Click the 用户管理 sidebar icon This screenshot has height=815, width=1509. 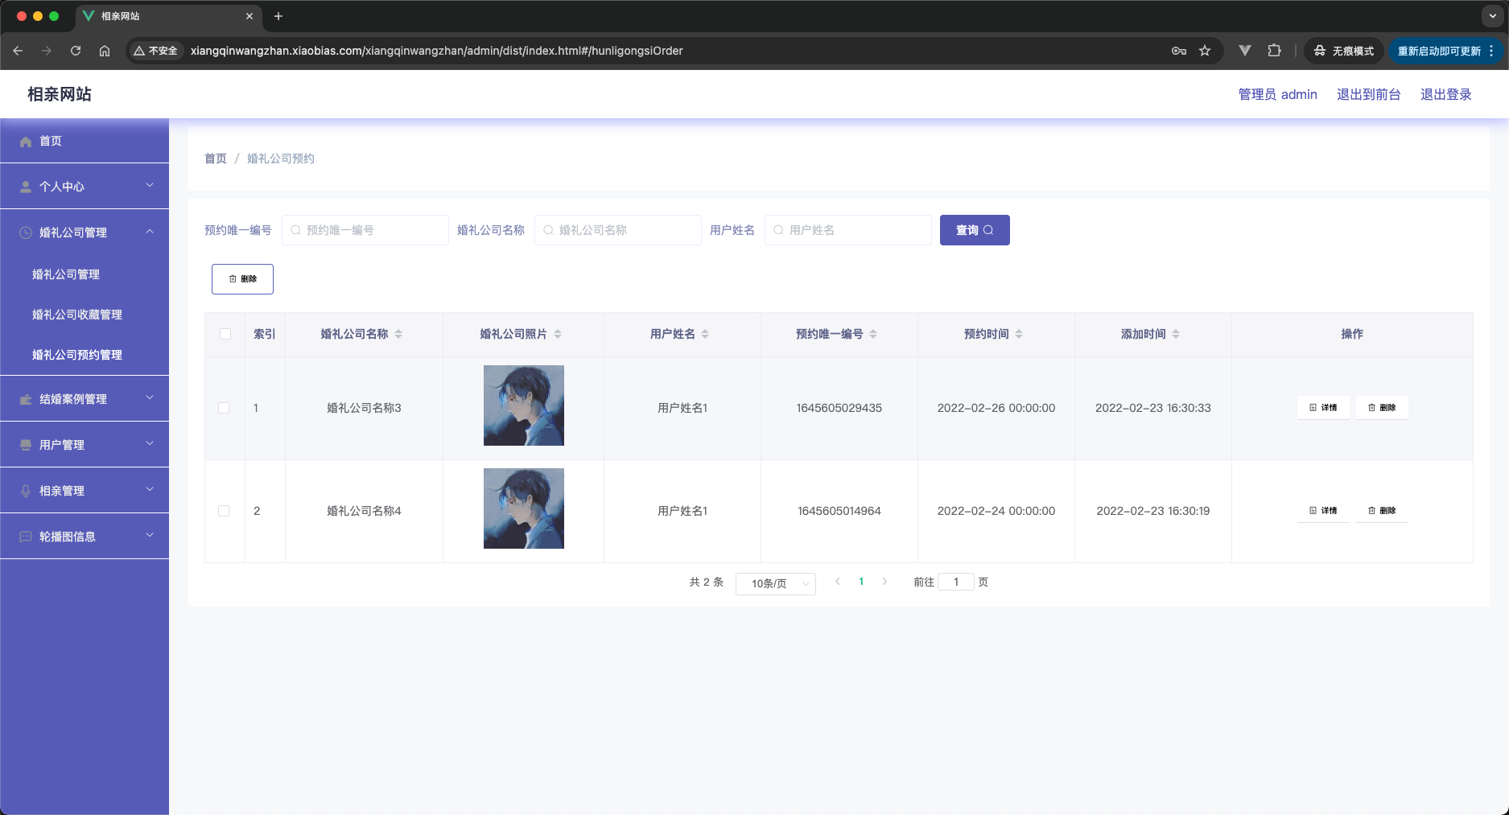click(x=26, y=445)
